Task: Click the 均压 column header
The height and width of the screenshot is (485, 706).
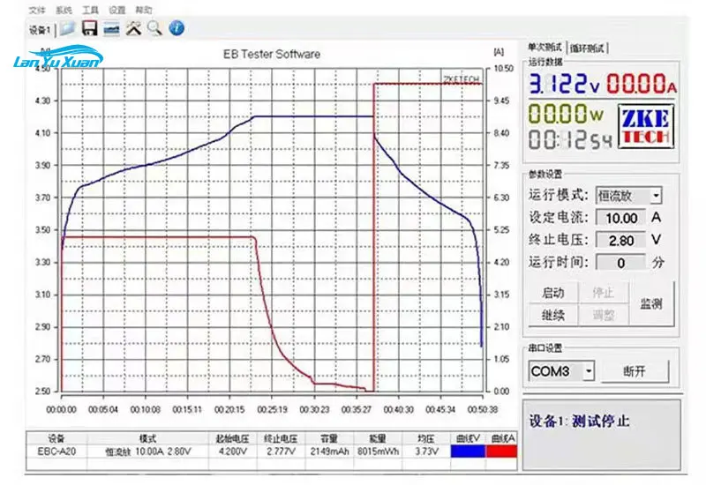Action: point(426,438)
